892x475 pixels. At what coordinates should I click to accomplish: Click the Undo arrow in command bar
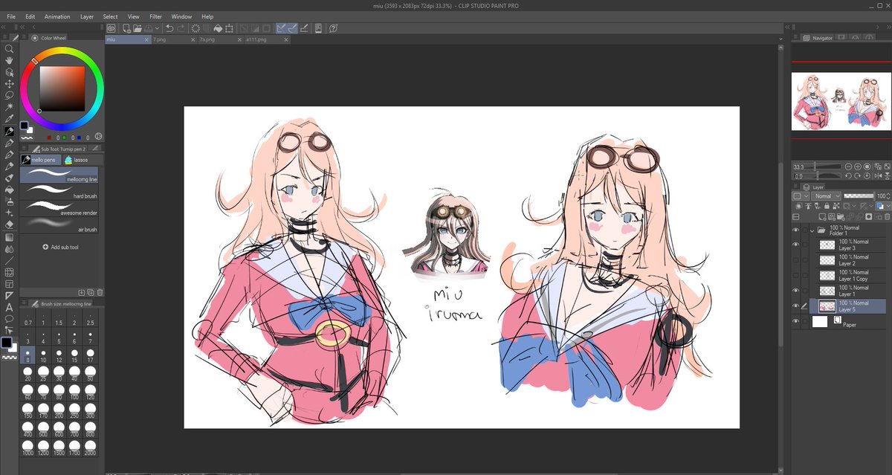click(x=169, y=28)
